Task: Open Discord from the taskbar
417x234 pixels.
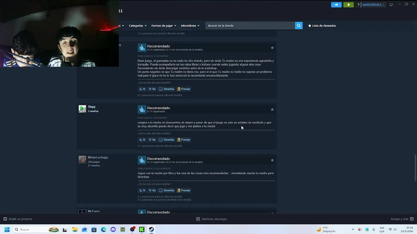Action: pyautogui.click(x=113, y=230)
